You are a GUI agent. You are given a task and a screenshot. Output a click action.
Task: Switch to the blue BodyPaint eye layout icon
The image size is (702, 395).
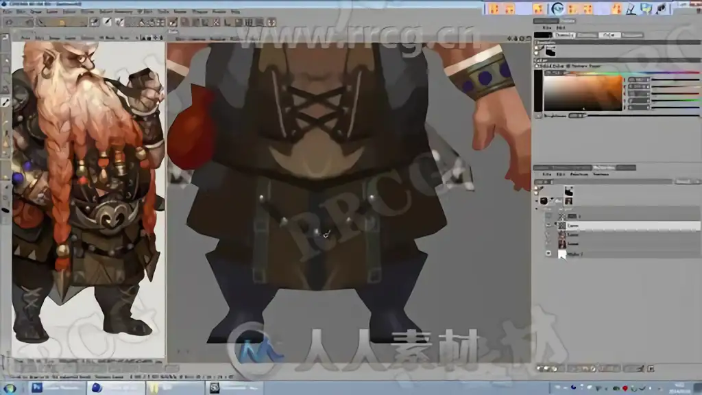pyautogui.click(x=557, y=8)
